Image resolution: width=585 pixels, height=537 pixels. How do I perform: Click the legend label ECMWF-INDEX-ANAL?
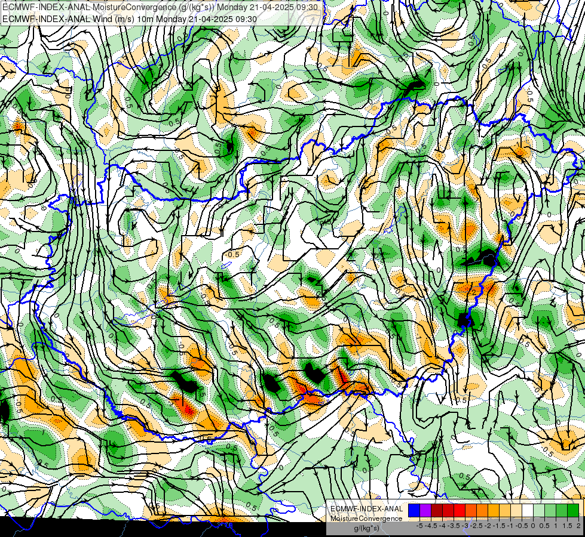(367, 509)
